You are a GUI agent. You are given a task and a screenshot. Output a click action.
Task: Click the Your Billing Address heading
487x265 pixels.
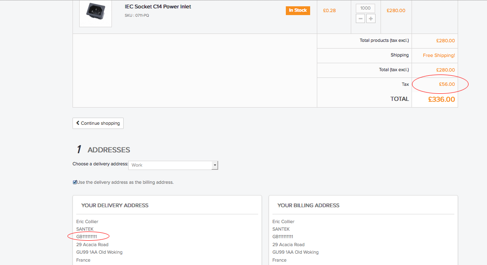(x=308, y=206)
